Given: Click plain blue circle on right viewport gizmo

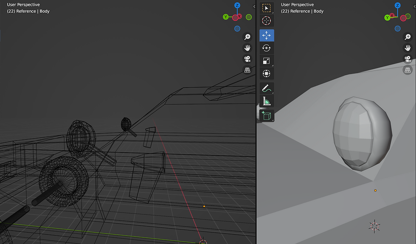Looking at the screenshot, I should (397, 28).
